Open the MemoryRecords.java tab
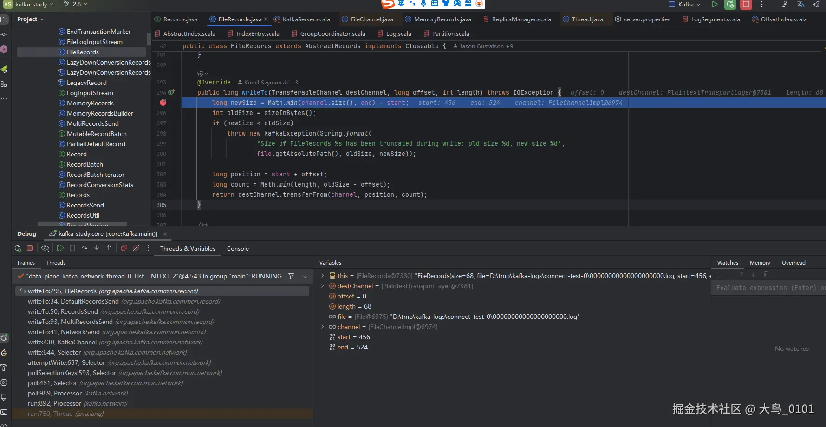The image size is (826, 427). (438, 19)
